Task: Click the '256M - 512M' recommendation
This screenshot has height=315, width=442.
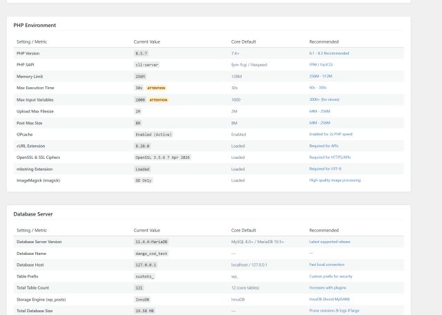Action: (x=320, y=76)
